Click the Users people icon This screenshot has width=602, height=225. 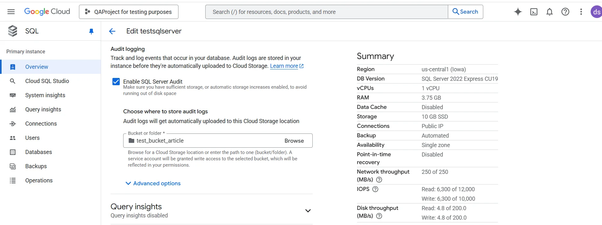tap(13, 138)
